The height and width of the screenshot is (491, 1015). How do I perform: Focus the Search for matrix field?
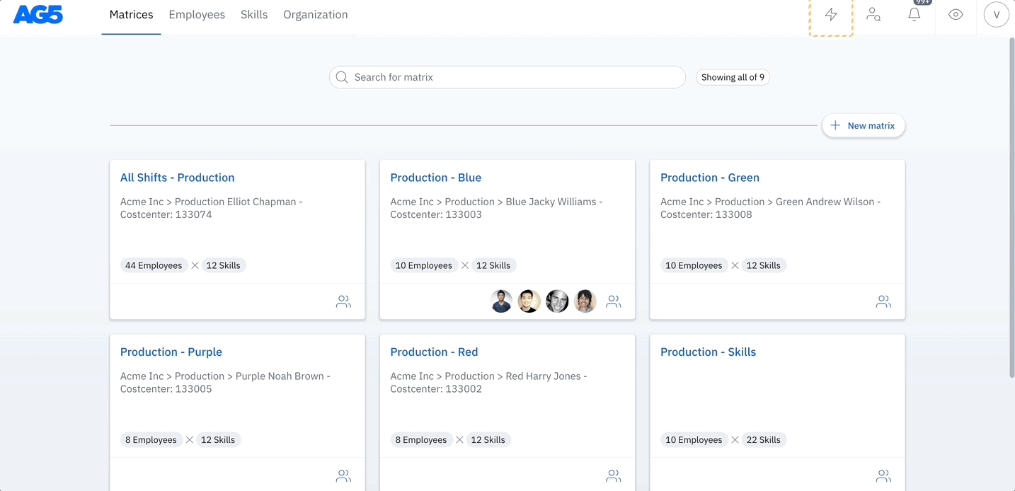508,77
